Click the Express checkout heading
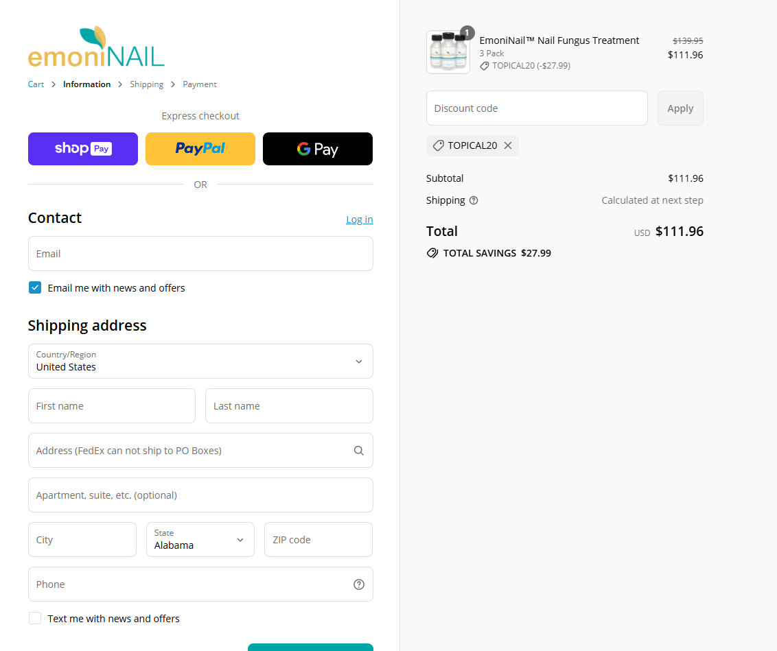The image size is (777, 651). [x=200, y=116]
